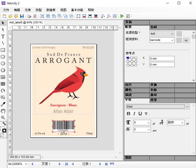Choose the Ellipse shape tool
This screenshot has height=168, width=196.
pyautogui.click(x=3, y=64)
